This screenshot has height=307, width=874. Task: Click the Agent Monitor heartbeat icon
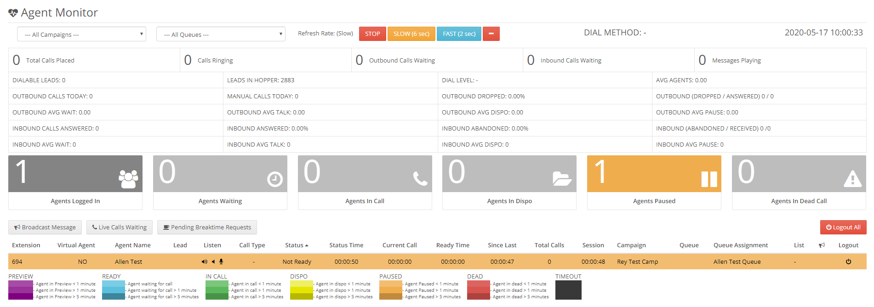(13, 13)
